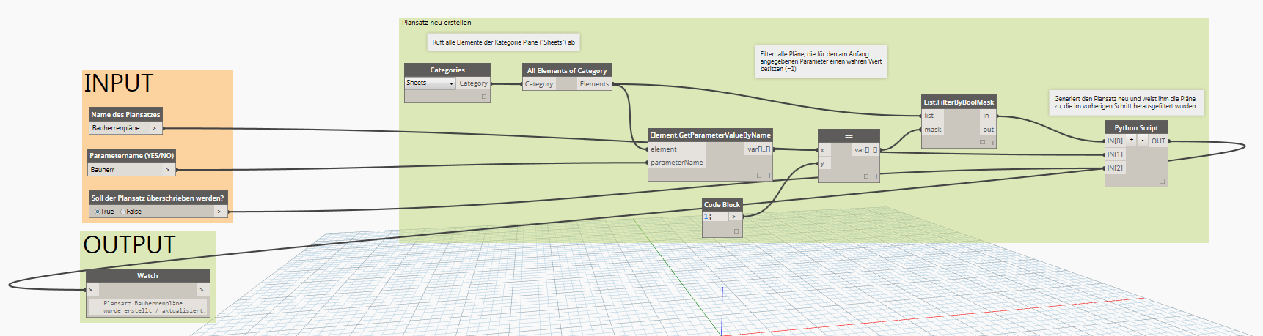Add an input port to Python Script
This screenshot has width=1263, height=336.
1132,140
